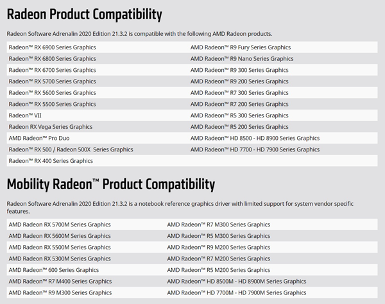
Task: Click the Radeon VII table entry
Action: coord(25,115)
